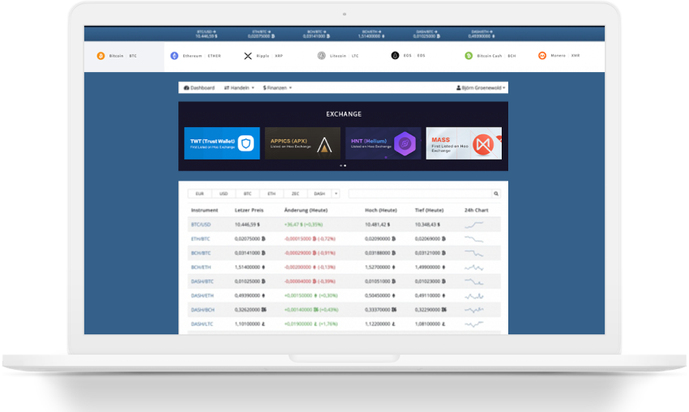Open the BTC/USD instrument link
The width and height of the screenshot is (689, 412).
pos(201,225)
